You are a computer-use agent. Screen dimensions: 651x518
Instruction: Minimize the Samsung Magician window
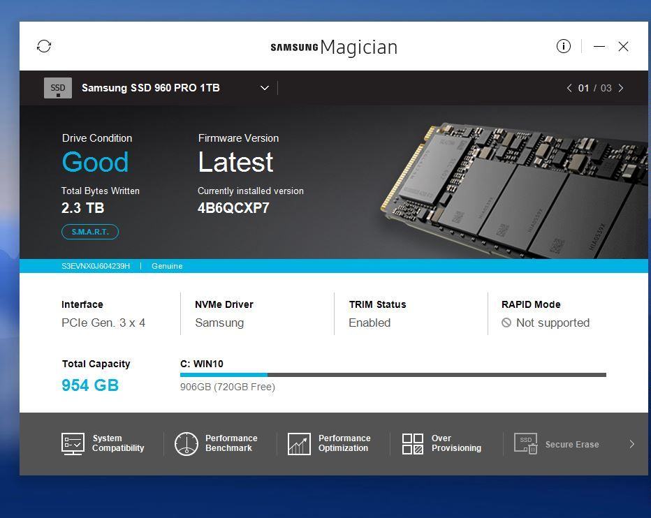(599, 47)
